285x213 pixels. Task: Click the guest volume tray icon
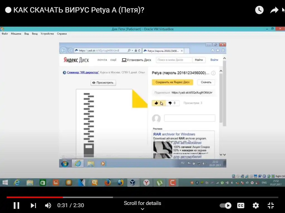coord(204,163)
